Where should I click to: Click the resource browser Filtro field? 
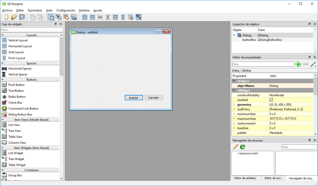[299, 147]
